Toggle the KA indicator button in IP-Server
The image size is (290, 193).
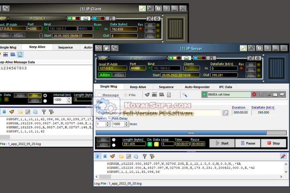point(251,65)
